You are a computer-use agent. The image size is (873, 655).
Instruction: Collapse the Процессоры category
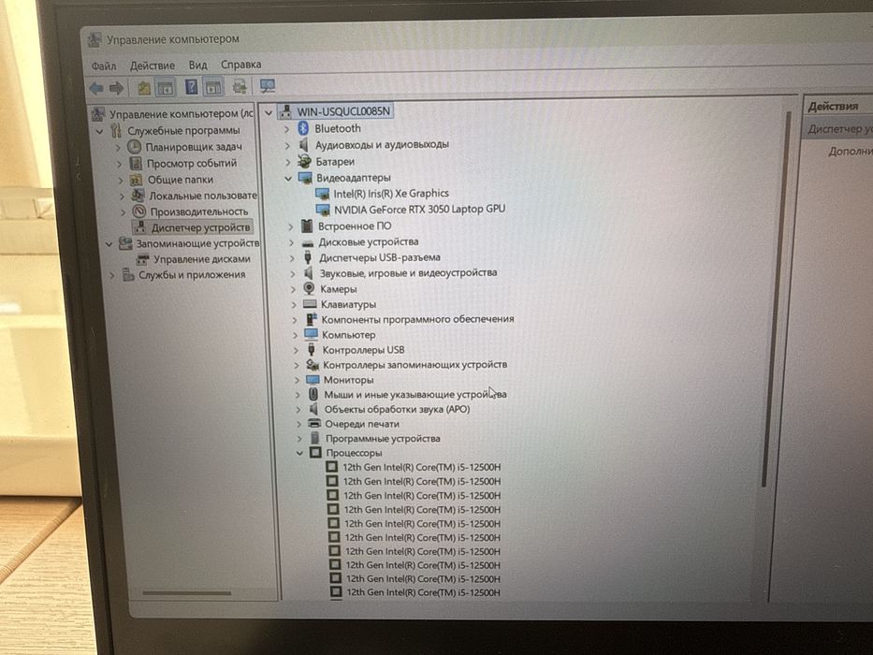click(299, 453)
